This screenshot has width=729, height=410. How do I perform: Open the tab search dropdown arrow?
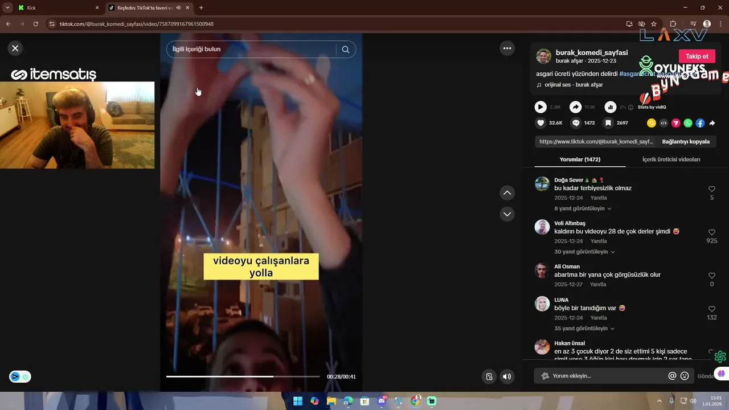click(x=7, y=8)
